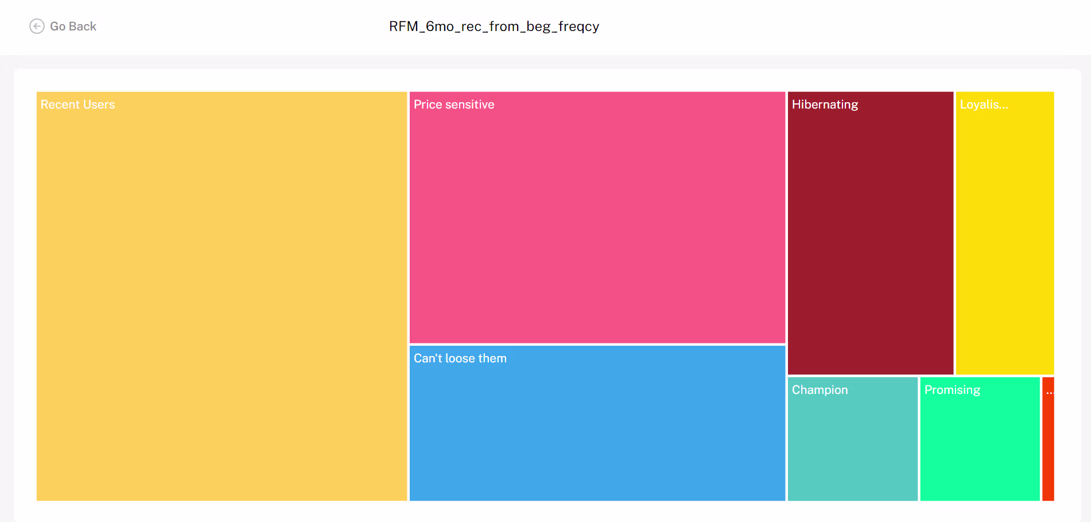1091x522 pixels.
Task: Click the 'Price sensitive' label text
Action: pyautogui.click(x=454, y=105)
